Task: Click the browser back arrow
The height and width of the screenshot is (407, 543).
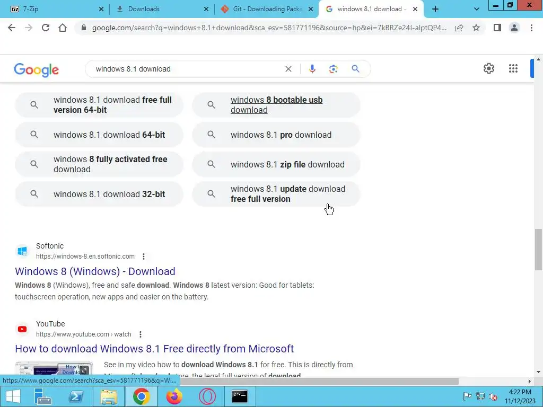Action: [12, 28]
